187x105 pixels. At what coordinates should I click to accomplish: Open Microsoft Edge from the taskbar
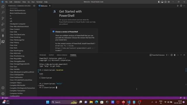coord(96,102)
